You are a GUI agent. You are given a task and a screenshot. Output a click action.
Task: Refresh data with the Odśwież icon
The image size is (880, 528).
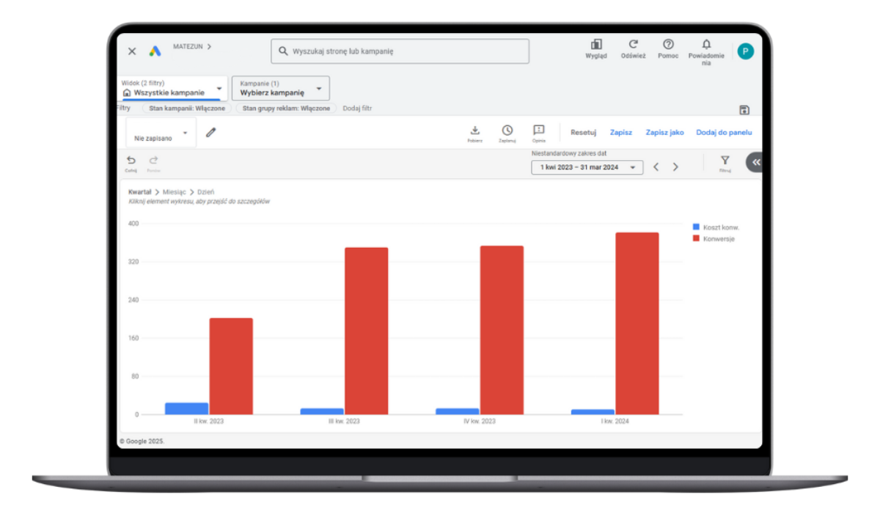point(633,45)
